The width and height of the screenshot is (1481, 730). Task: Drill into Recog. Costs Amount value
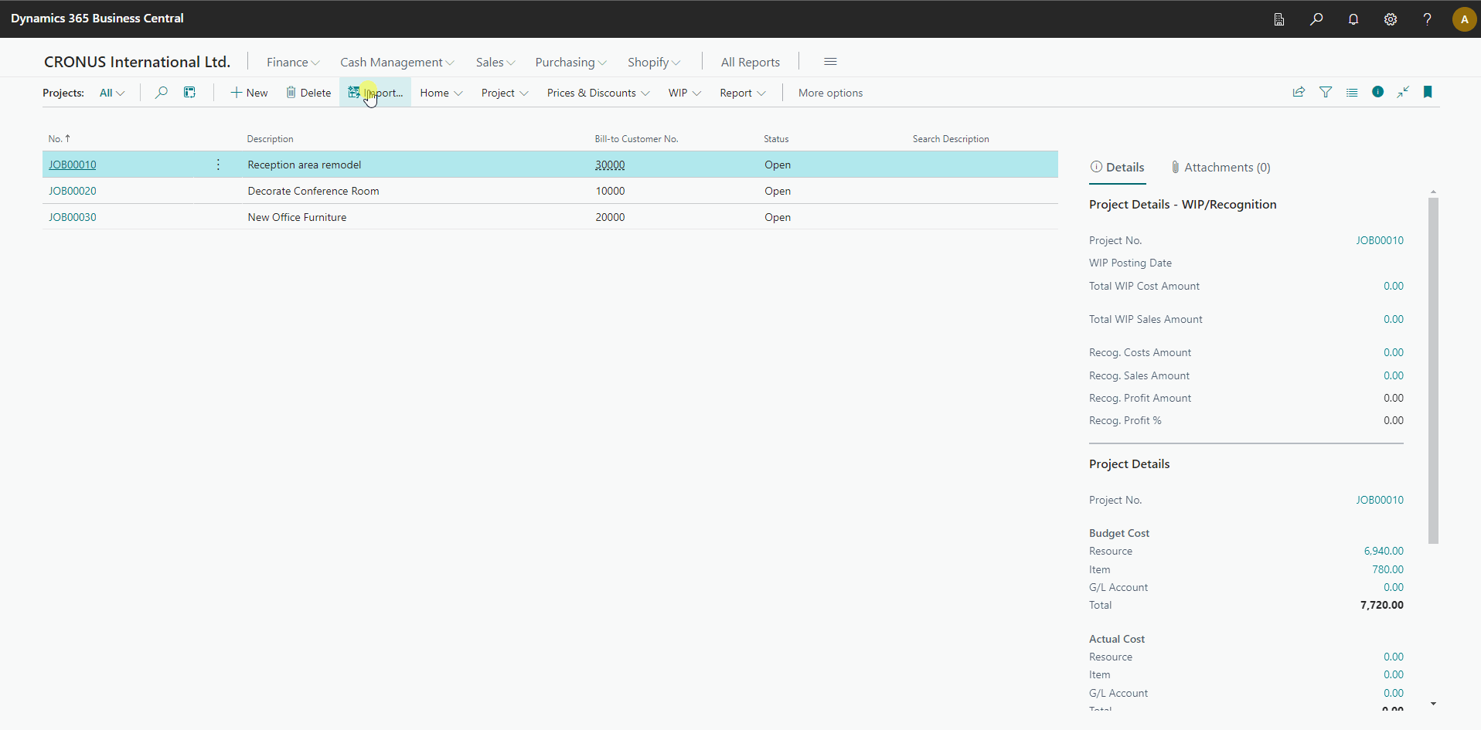1393,352
